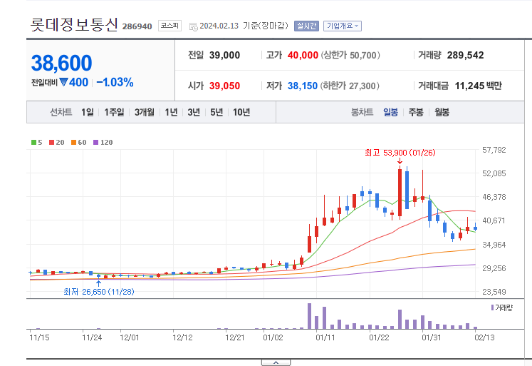Click the 코스피 market badge

pyautogui.click(x=169, y=26)
